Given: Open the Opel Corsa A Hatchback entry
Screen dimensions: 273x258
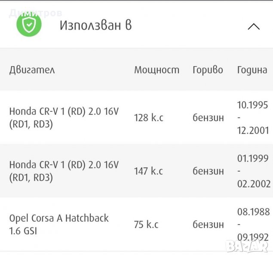Looking at the screenshot, I should (x=59, y=224).
